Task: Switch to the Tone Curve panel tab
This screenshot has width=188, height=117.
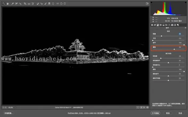Action: coord(155,25)
